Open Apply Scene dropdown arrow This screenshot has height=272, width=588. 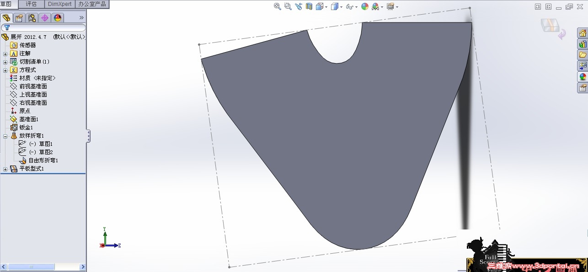[x=382, y=7]
